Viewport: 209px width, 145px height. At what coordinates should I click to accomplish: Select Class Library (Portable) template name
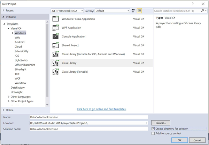tap(75, 72)
